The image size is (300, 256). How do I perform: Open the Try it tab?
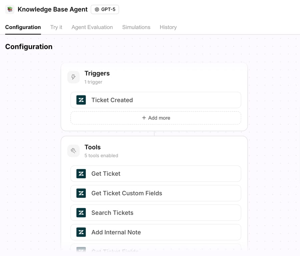pos(56,27)
